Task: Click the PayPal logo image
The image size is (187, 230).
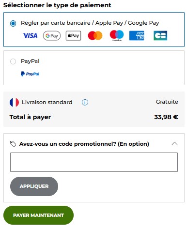Action: coord(30,74)
